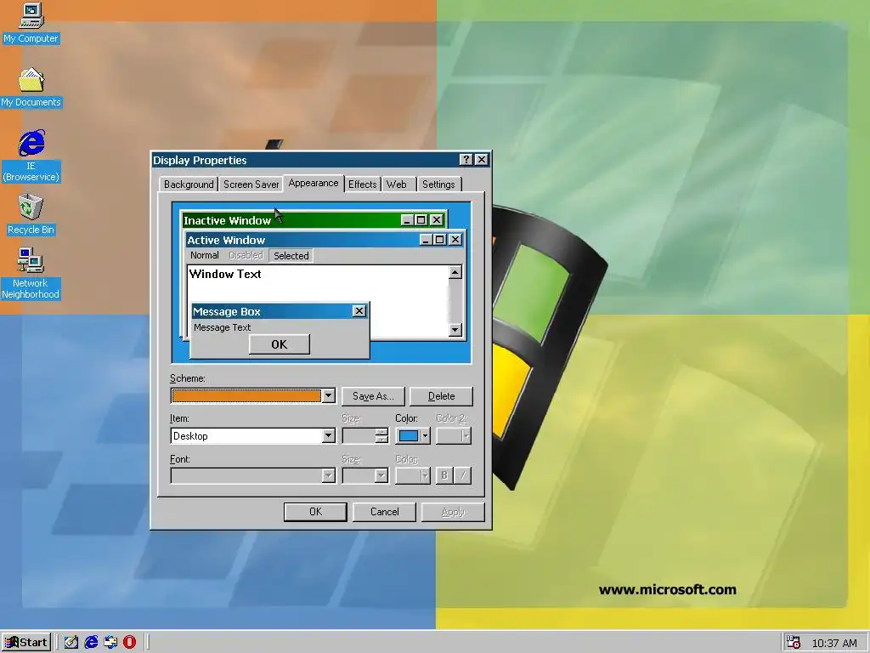
Task: Click the blue Color swatch for Item
Action: (409, 436)
